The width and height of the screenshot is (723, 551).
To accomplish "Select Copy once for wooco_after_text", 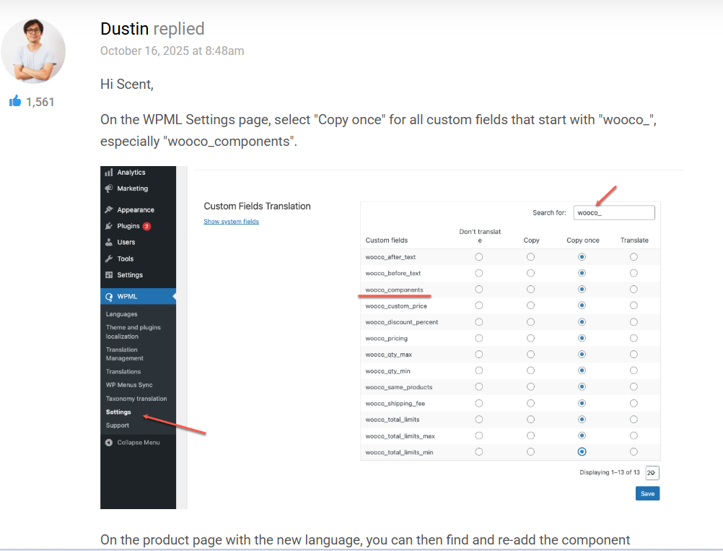I will click(x=582, y=256).
